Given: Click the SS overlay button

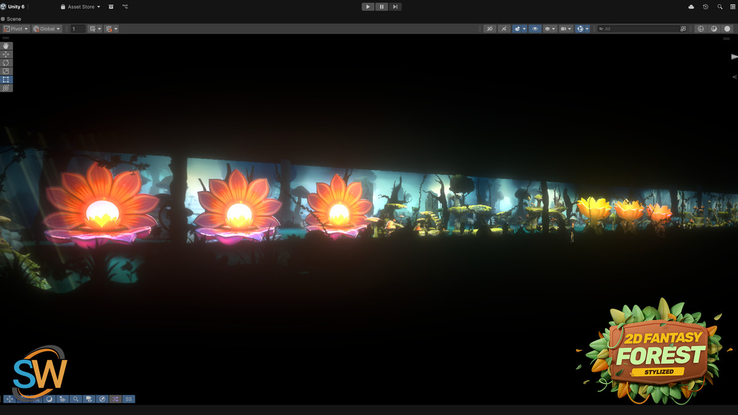Looking at the screenshot, I should click(129, 399).
